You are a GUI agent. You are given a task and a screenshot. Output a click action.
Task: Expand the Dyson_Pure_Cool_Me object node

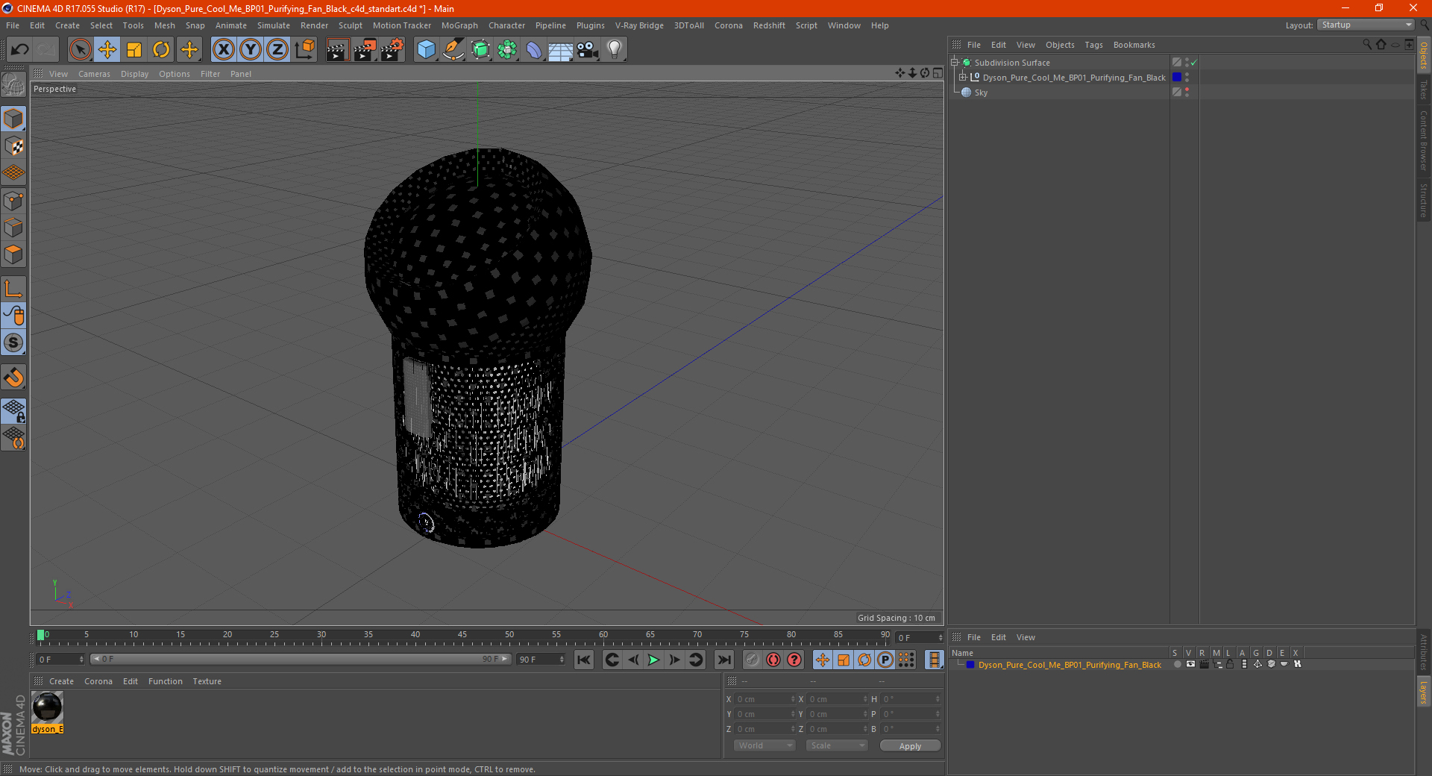click(963, 78)
